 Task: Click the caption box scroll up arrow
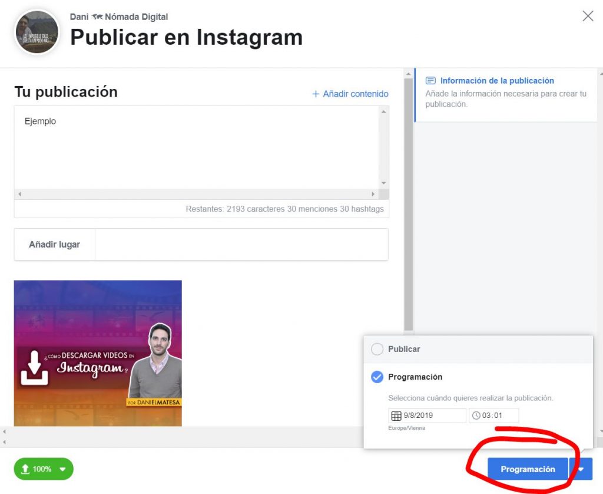point(383,111)
